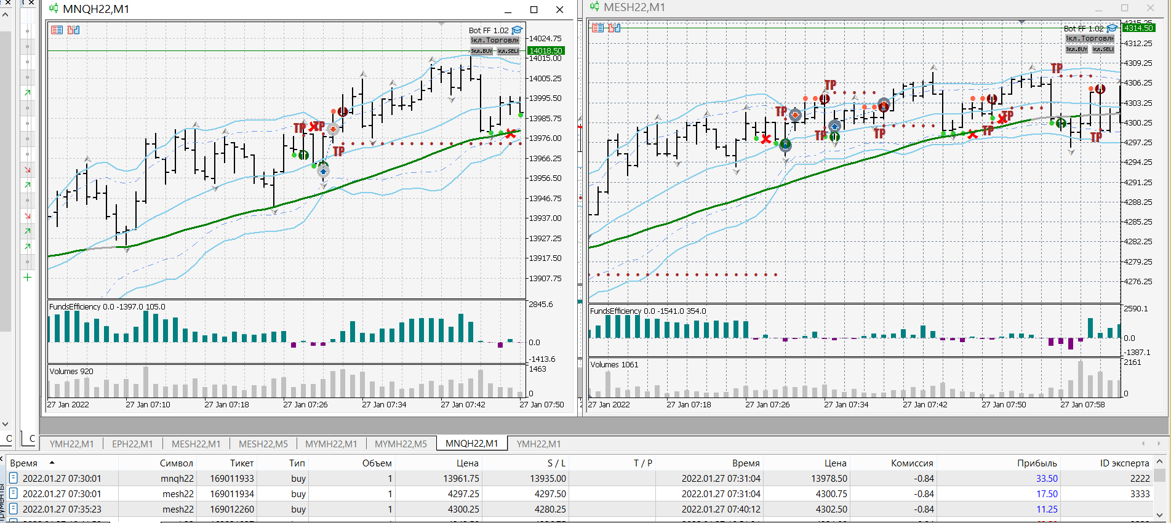Click the 14018.50 price label in MNQH22 chart
Screen dimensions: 1171x523
[546, 50]
